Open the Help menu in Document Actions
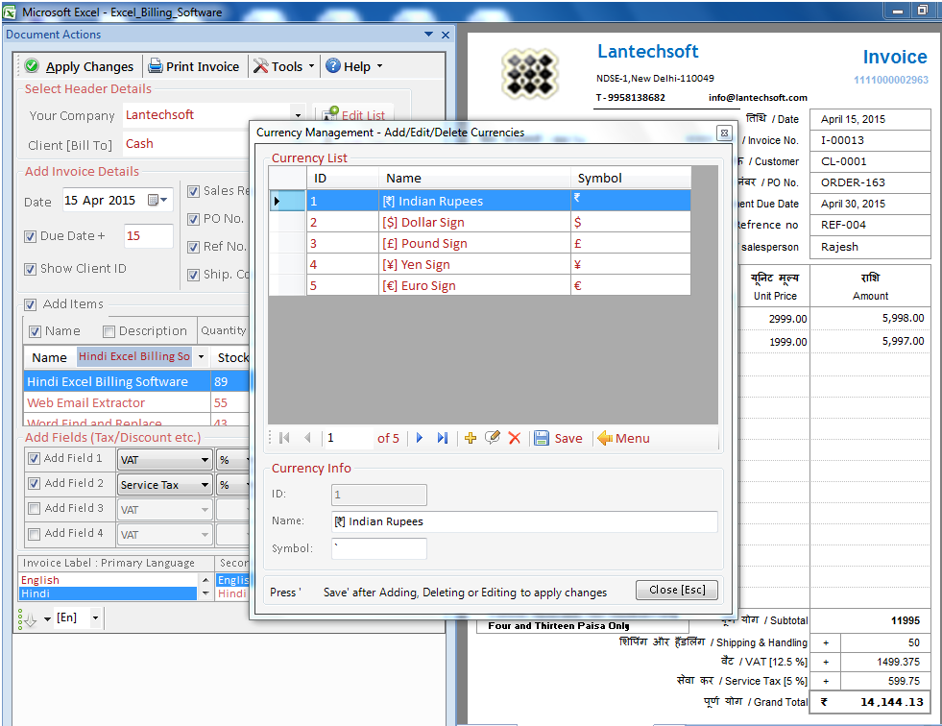Viewport: 942px width, 726px height. pos(354,66)
